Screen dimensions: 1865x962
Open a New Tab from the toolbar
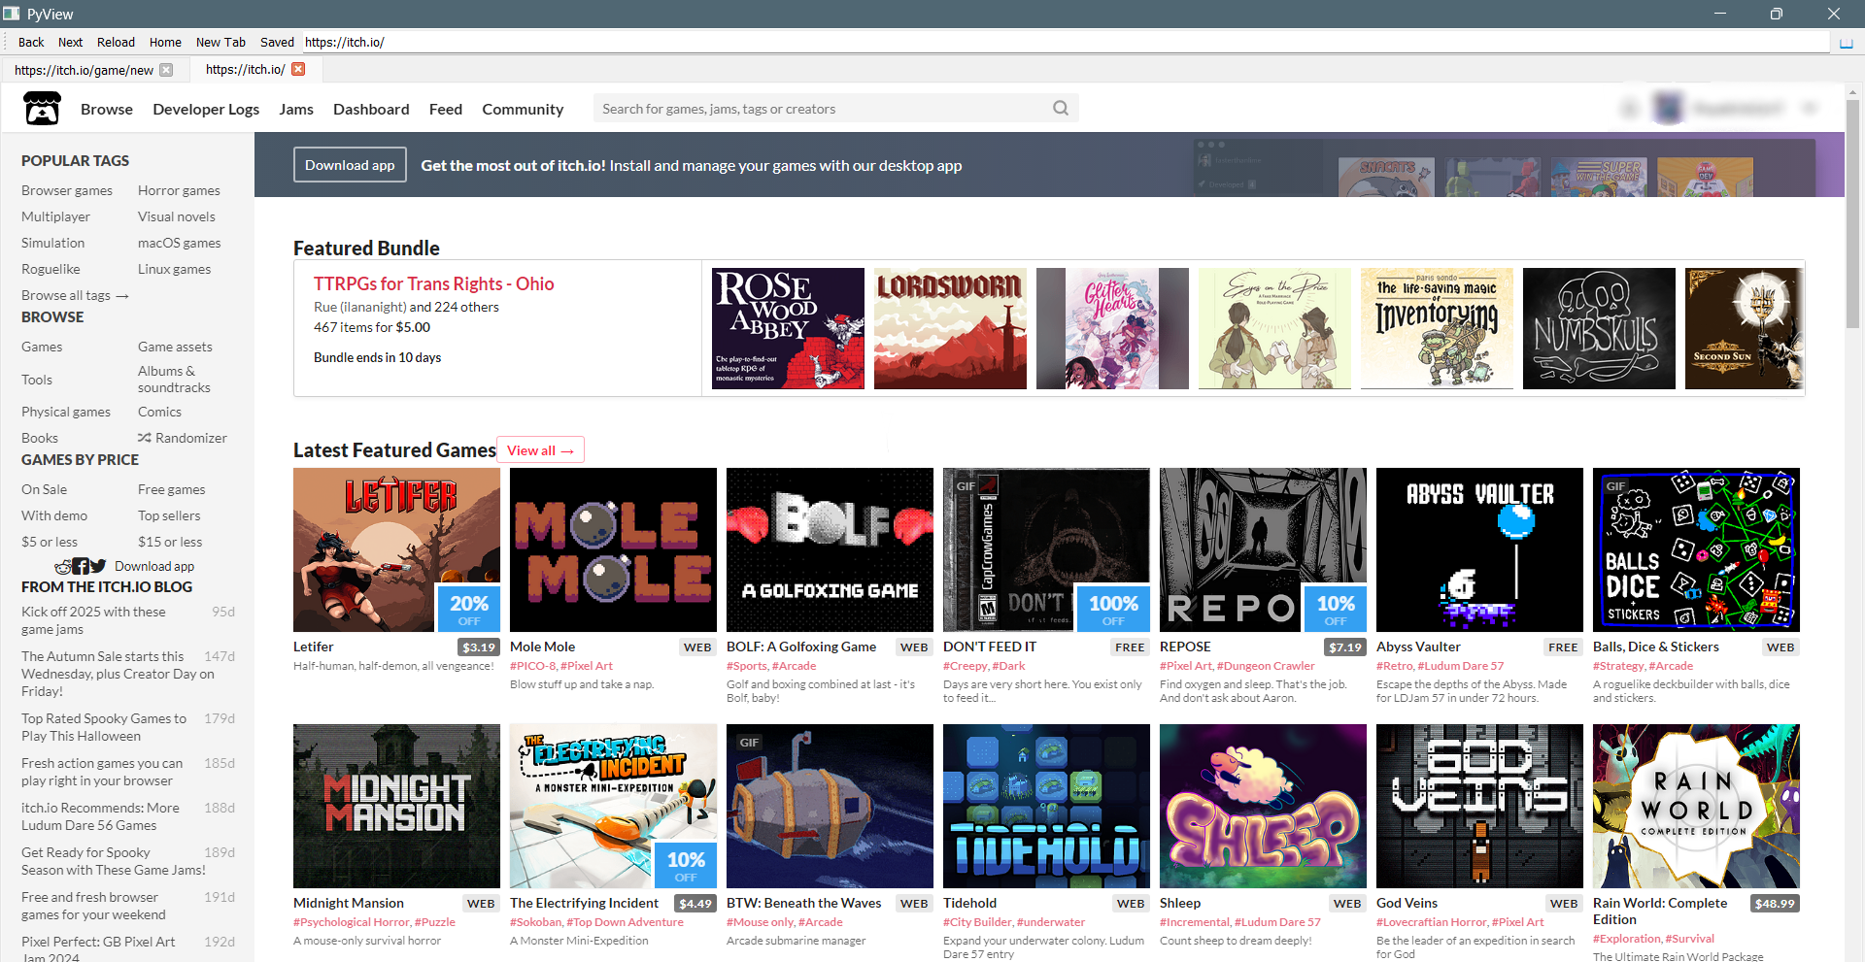(x=220, y=42)
